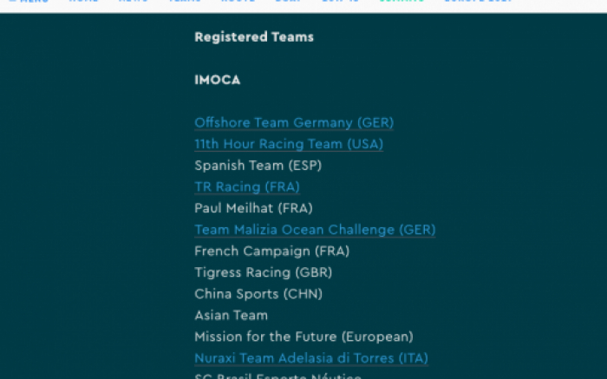Viewport: 607px width, 379px height.
Task: Open the EUROPE 2021 navigation item
Action: [x=478, y=1]
